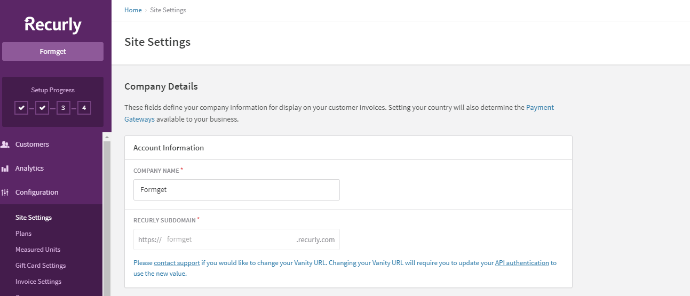Viewport: 690px width, 296px height.
Task: Click the .recurly.com suffix text
Action: pos(315,239)
